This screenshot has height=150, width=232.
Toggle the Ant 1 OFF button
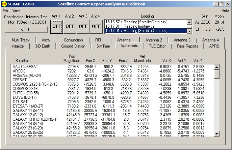coord(57,27)
